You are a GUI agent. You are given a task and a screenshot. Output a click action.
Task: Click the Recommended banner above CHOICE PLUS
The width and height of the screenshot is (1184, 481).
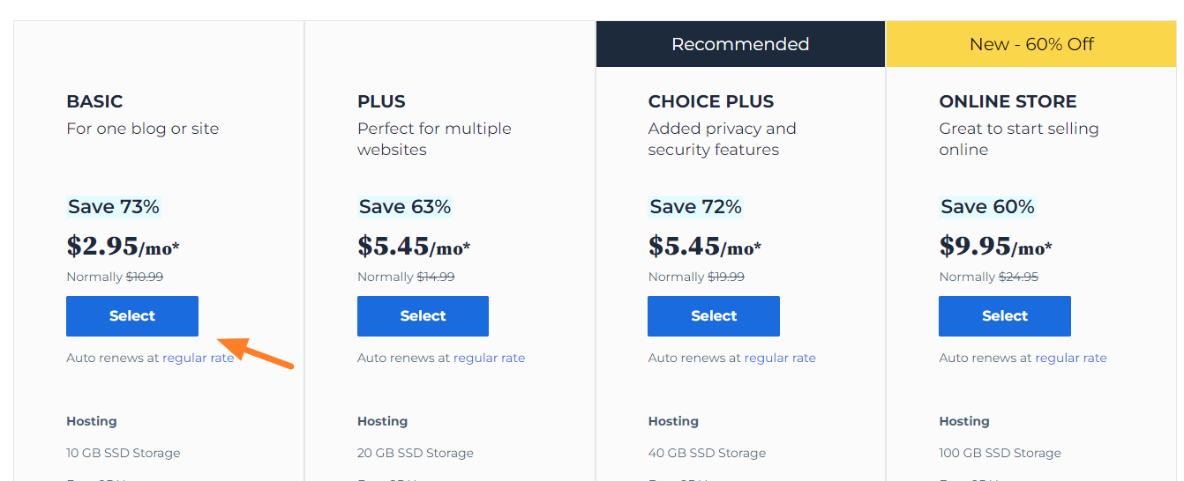[x=740, y=44]
